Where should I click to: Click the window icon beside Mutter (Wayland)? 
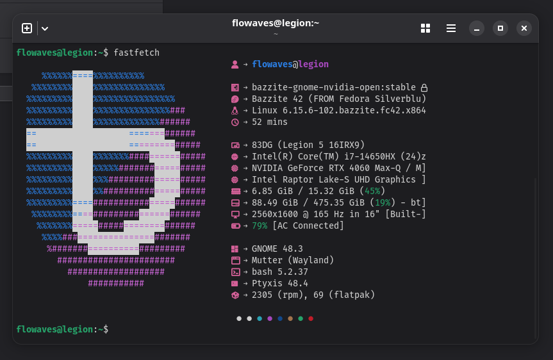tap(235, 261)
